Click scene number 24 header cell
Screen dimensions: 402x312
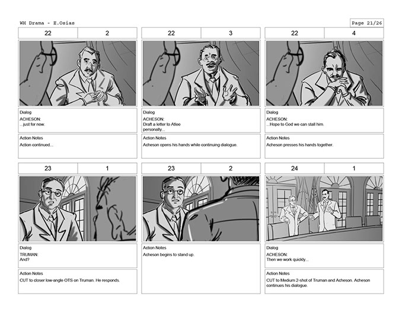[294, 168]
